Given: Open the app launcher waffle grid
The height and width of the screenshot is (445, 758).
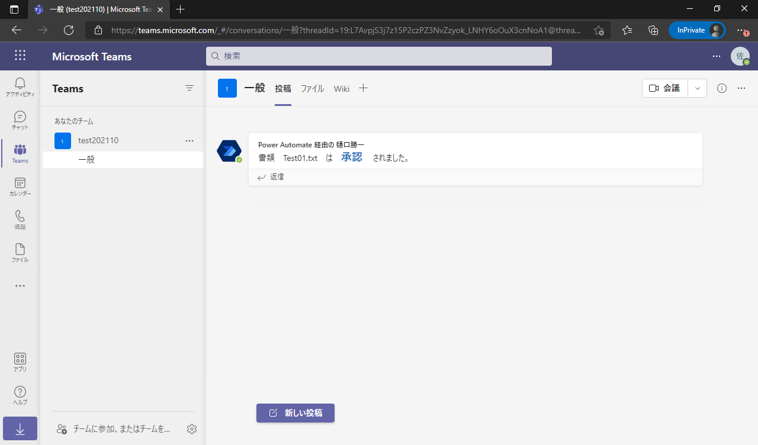Looking at the screenshot, I should (20, 56).
